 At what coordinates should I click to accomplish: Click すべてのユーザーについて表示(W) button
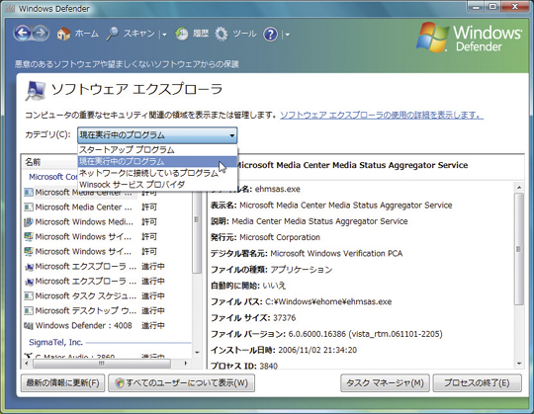point(181,383)
